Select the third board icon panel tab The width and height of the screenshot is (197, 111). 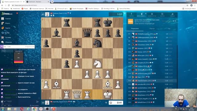pos(152,14)
